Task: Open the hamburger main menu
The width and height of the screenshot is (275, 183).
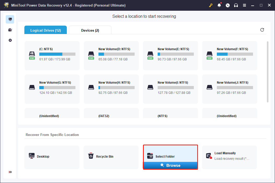Action: coord(244,5)
